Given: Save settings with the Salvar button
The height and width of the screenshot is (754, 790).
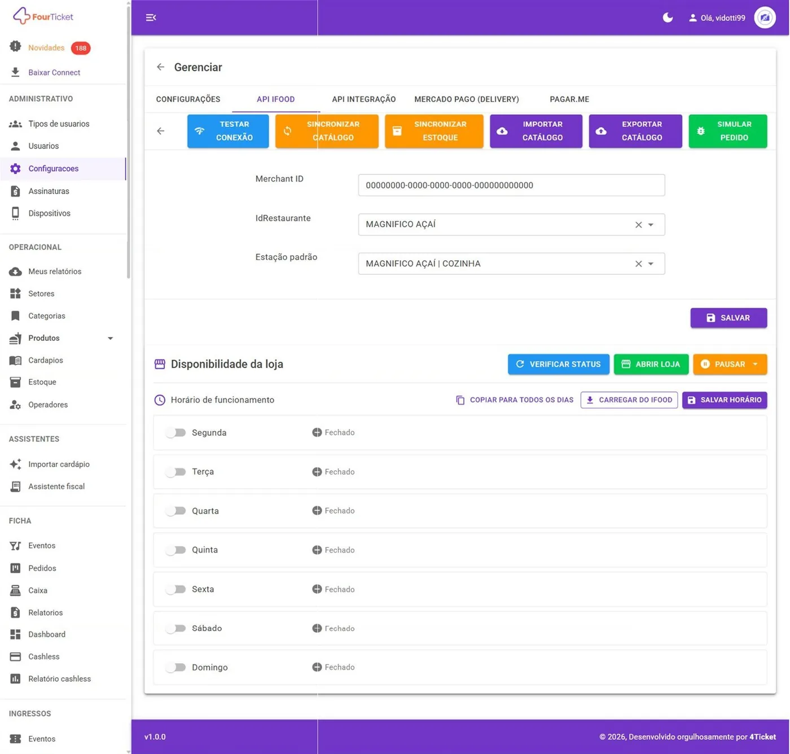Looking at the screenshot, I should (x=728, y=318).
